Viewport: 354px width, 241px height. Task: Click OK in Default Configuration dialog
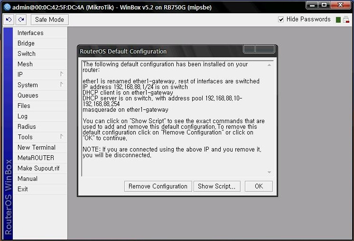coord(259,186)
